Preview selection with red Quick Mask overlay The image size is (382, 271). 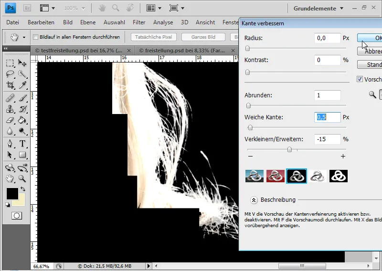tap(276, 176)
